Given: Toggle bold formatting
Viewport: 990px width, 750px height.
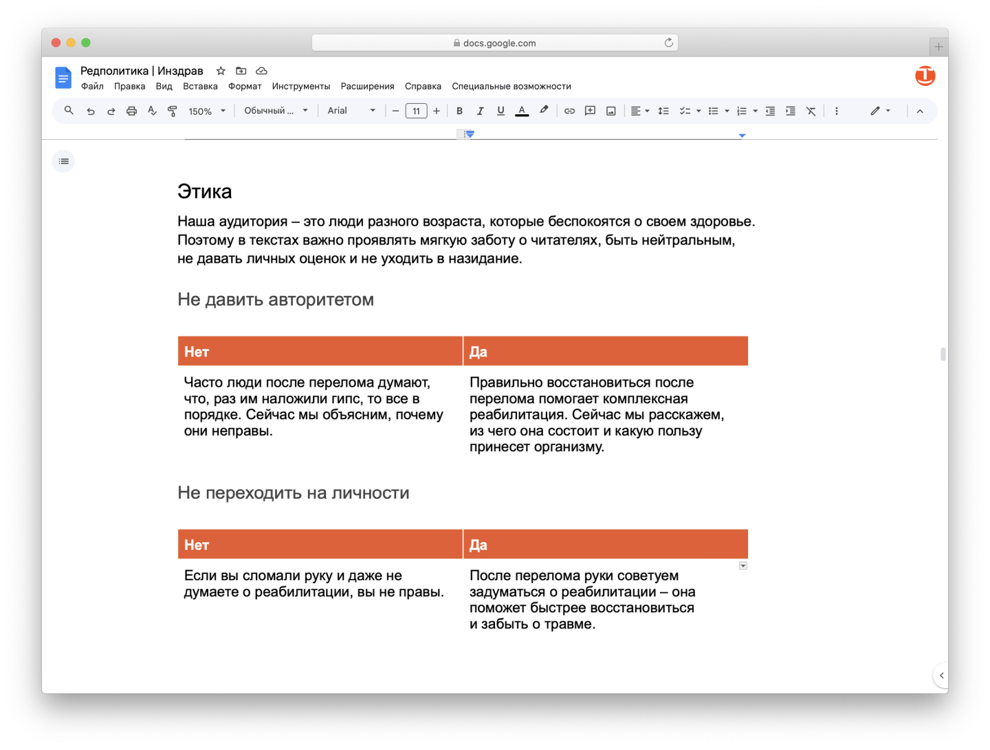Looking at the screenshot, I should tap(459, 111).
